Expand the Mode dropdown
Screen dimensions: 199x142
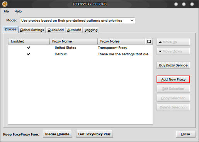point(78,21)
